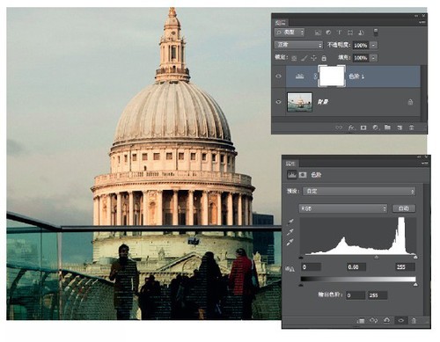Click the input shadow slider handle
The width and height of the screenshot is (440, 342).
click(x=301, y=258)
